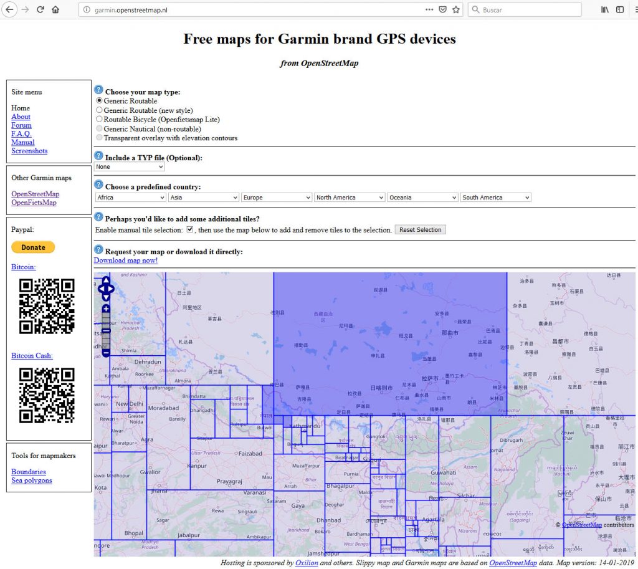Save page to Pocket icon

443,10
